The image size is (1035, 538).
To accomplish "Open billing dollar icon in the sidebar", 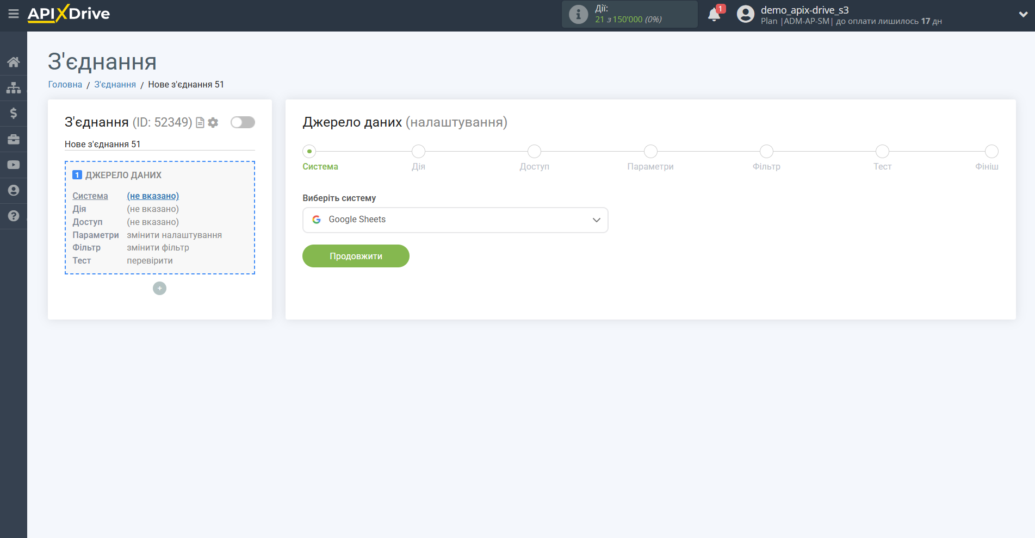I will pyautogui.click(x=14, y=113).
